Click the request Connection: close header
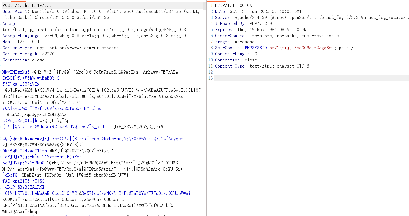Viewport: 409px width, 216px height. click(x=23, y=60)
